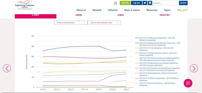Click the blue Search button
Screen dimensions: 202x93
(183, 3)
